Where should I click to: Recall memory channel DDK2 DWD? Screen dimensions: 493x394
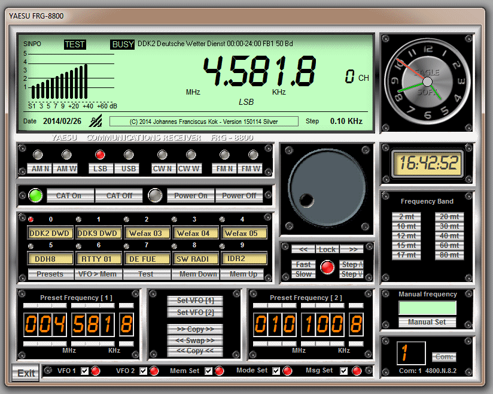click(50, 233)
